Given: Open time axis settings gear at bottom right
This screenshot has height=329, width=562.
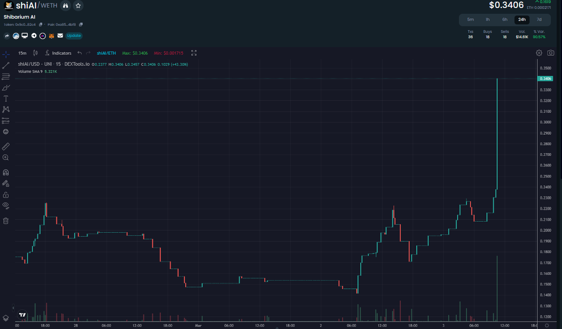Looking at the screenshot, I should click(x=547, y=325).
